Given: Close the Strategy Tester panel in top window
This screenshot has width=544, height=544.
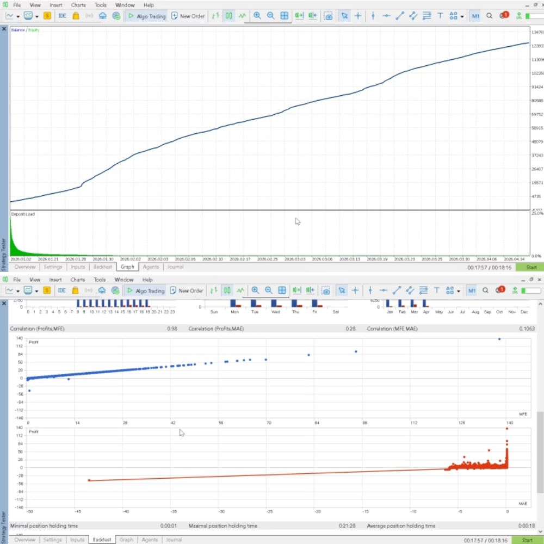Looking at the screenshot, I should tap(4, 29).
